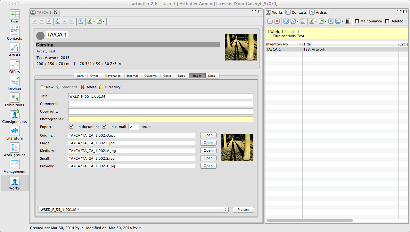Screen dimensions: 410x232
Task: Switch to the Internal tab
Action: [132, 76]
